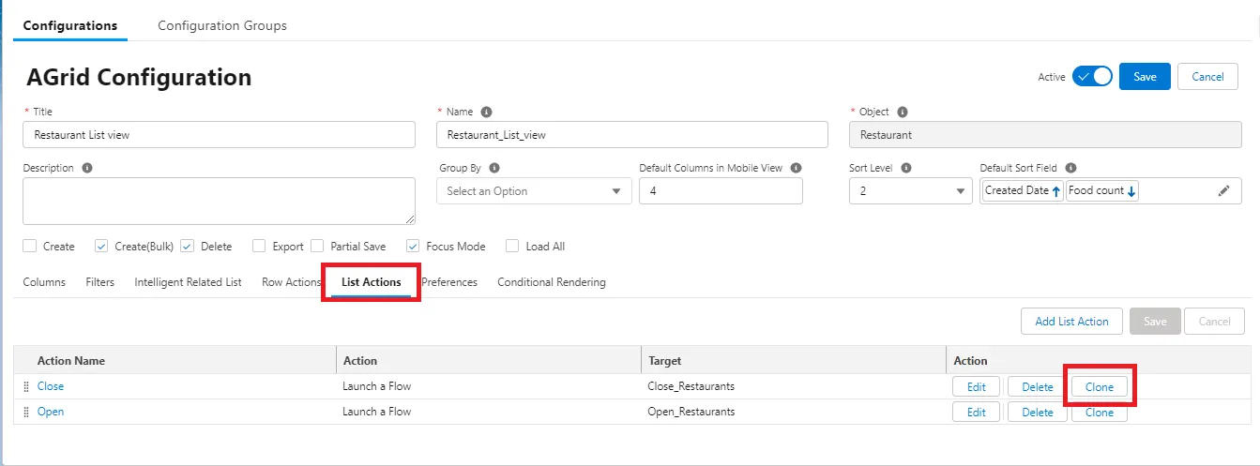Enable the Partial Save checkbox
1260x466 pixels.
317,247
